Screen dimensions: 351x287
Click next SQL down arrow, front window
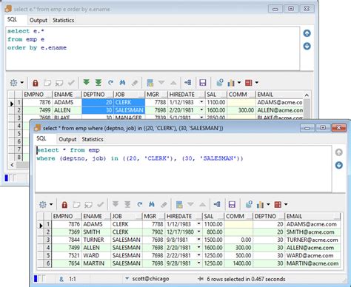point(339,165)
